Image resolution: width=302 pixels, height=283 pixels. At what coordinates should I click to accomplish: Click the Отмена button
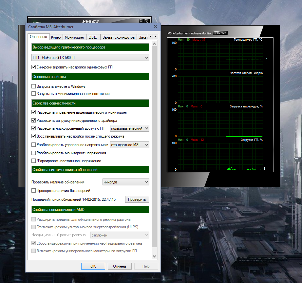(x=120, y=266)
